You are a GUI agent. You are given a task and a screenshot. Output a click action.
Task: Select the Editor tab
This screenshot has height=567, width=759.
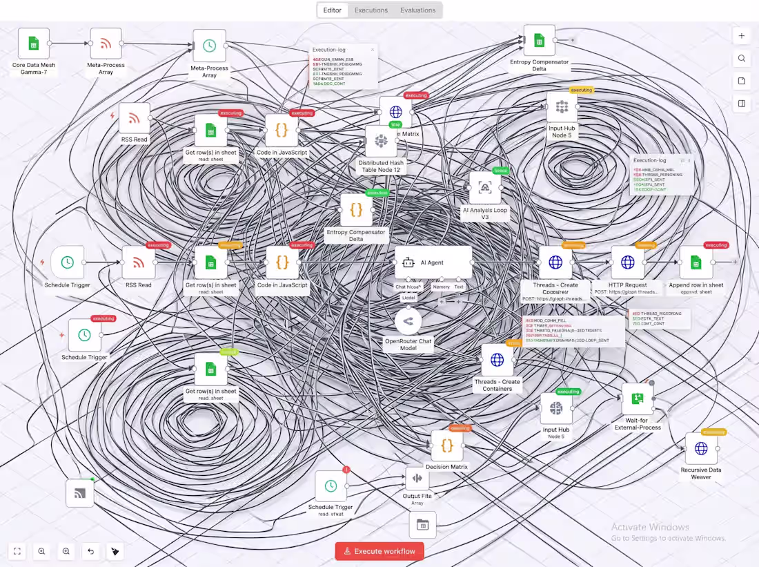[332, 10]
